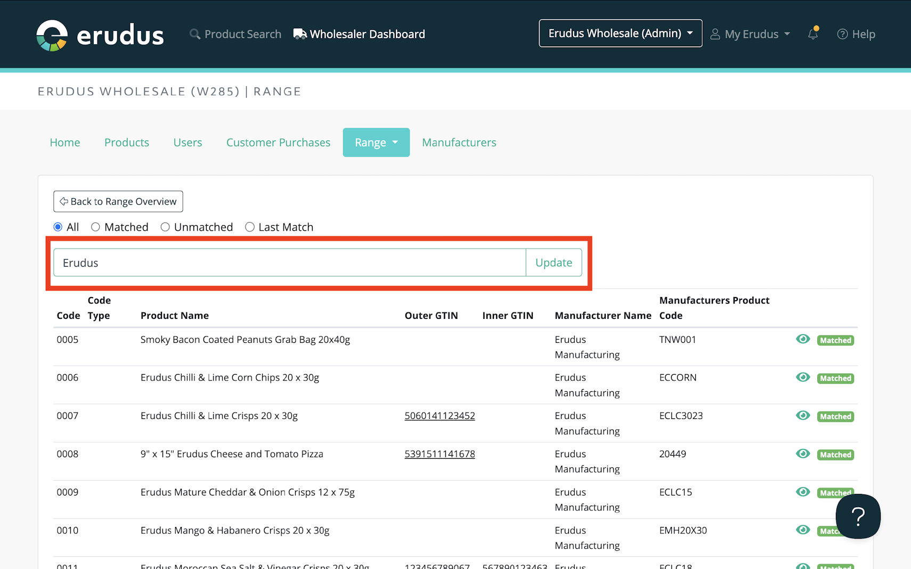Expand the My Erudus menu
Viewport: 911px width, 569px height.
point(750,34)
